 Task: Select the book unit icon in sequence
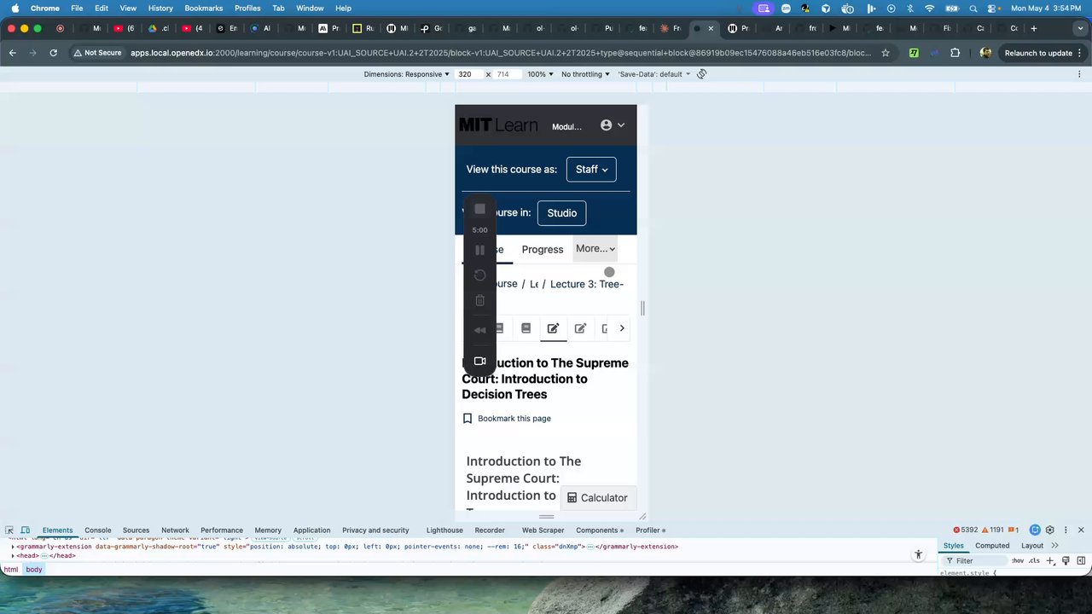tap(526, 328)
